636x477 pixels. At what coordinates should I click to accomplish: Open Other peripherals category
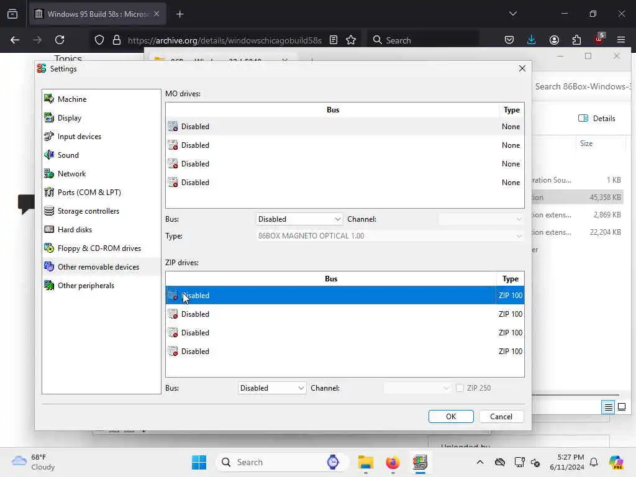click(x=101, y=286)
